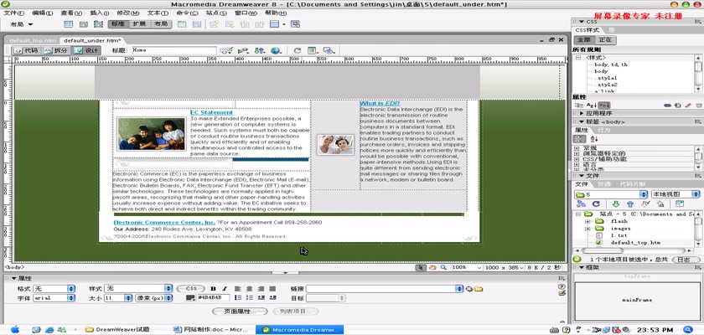Click the 日志 log button

(x=686, y=260)
